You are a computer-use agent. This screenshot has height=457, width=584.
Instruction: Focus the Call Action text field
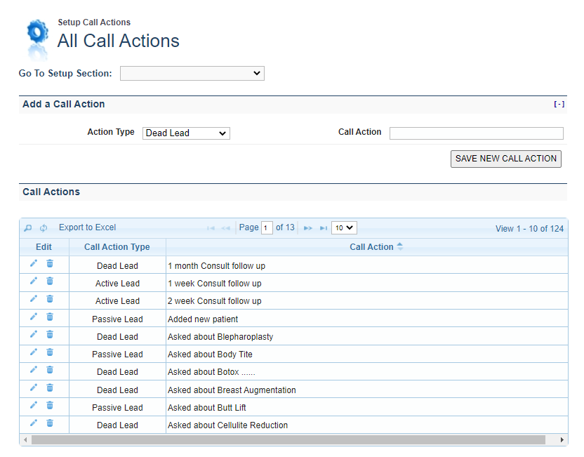(x=476, y=133)
